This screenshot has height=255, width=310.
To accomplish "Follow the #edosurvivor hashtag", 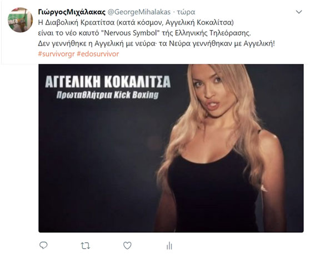I will [98, 54].
